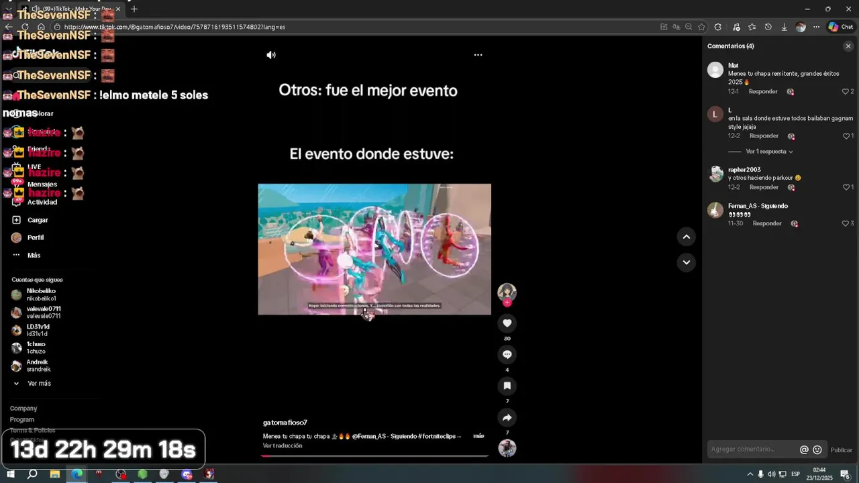Like Fernan_AS's comment heart
Image resolution: width=859 pixels, height=483 pixels.
coord(846,223)
